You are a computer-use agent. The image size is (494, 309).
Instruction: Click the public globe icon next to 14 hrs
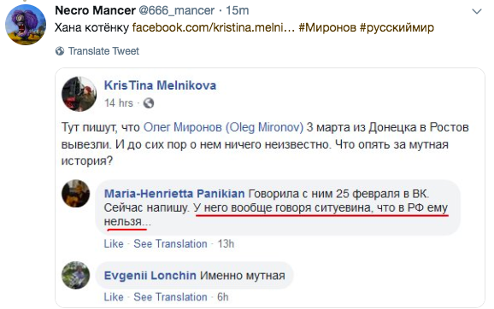click(149, 103)
